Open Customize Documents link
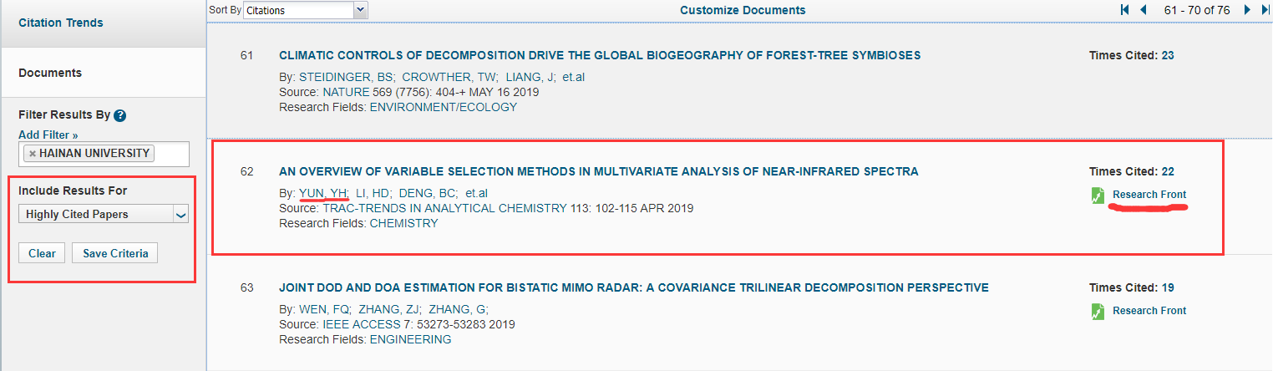1273x371 pixels. [x=743, y=10]
